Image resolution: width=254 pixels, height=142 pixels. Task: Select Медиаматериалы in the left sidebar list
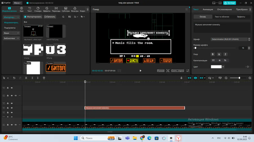pos(11,22)
